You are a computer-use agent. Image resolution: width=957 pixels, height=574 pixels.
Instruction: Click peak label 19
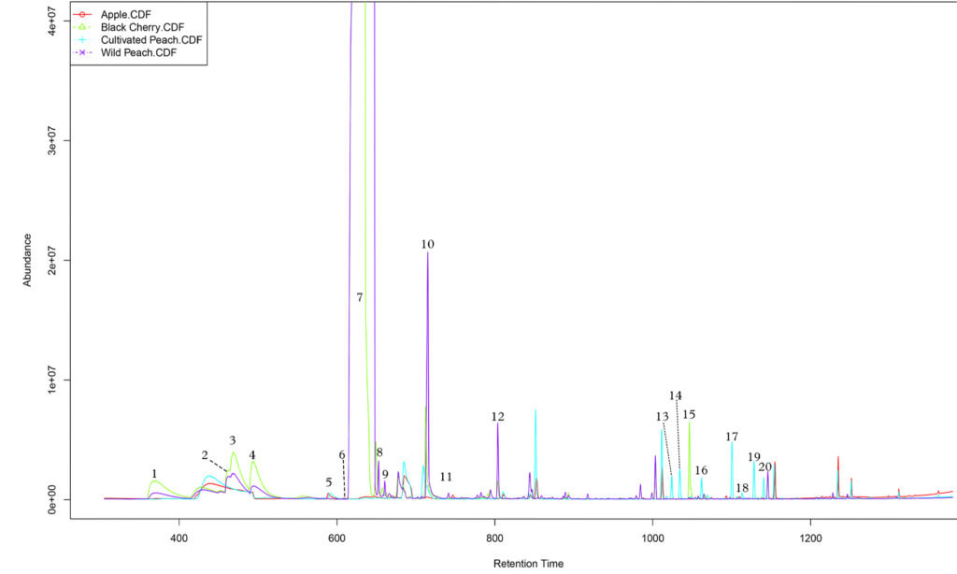(x=754, y=457)
